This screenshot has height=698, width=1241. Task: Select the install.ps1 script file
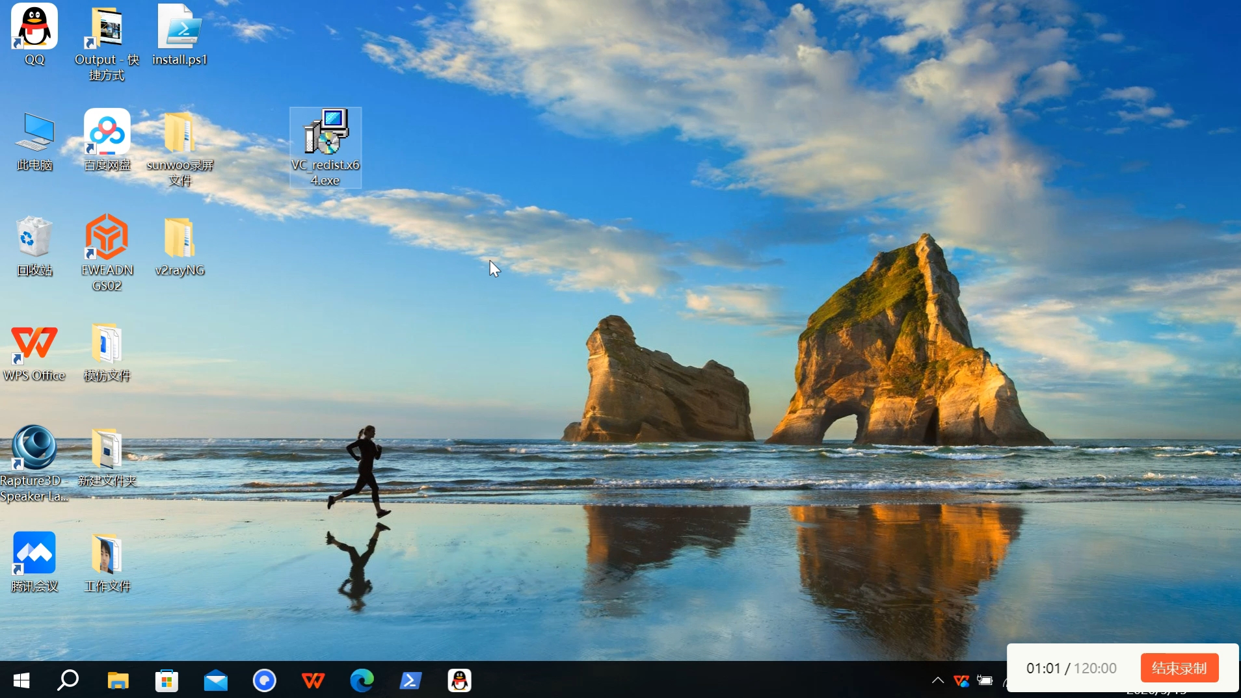pyautogui.click(x=180, y=35)
